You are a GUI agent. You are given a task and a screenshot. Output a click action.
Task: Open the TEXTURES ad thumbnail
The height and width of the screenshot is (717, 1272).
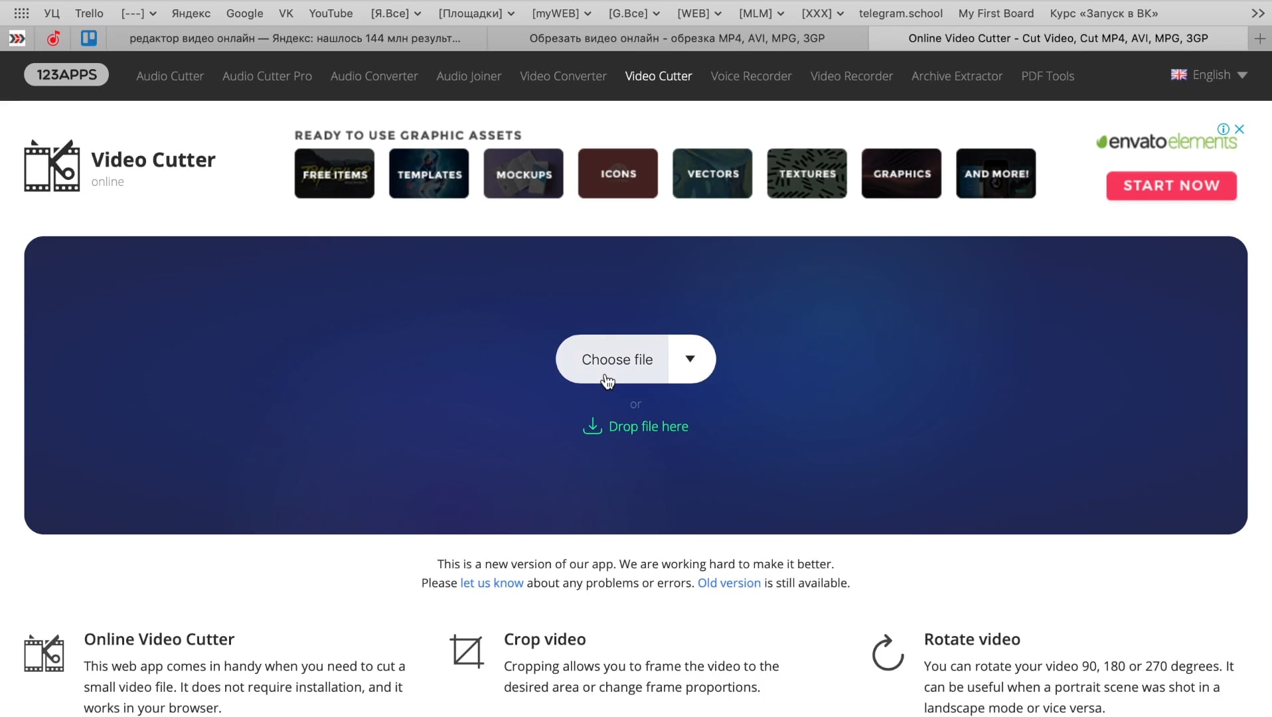coord(807,173)
